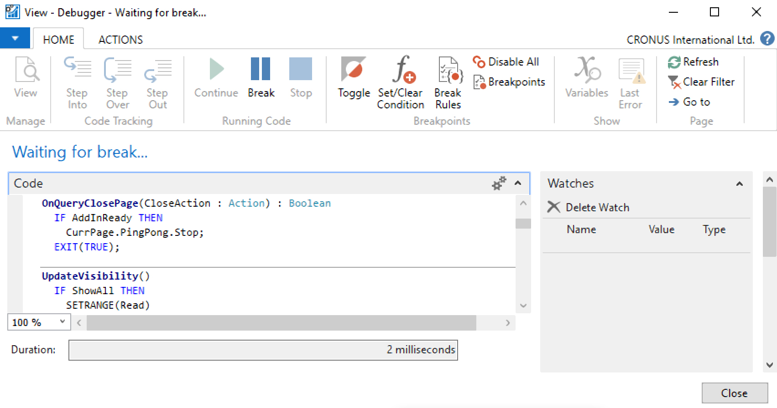Open the Breakpoints list
Viewport: 777px width, 408px height.
click(x=509, y=82)
